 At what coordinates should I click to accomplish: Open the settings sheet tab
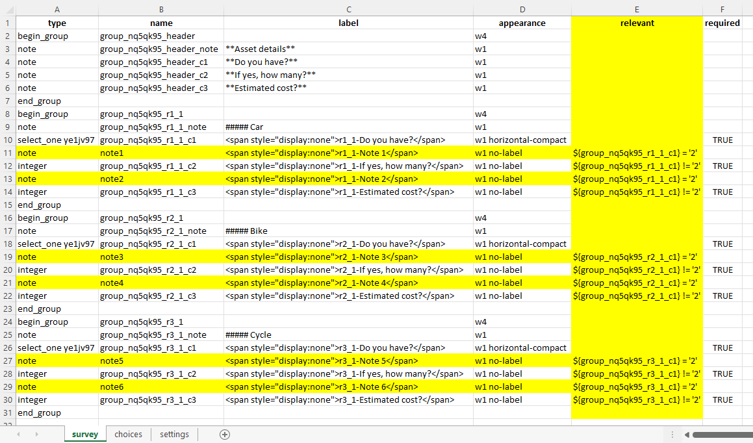(173, 434)
